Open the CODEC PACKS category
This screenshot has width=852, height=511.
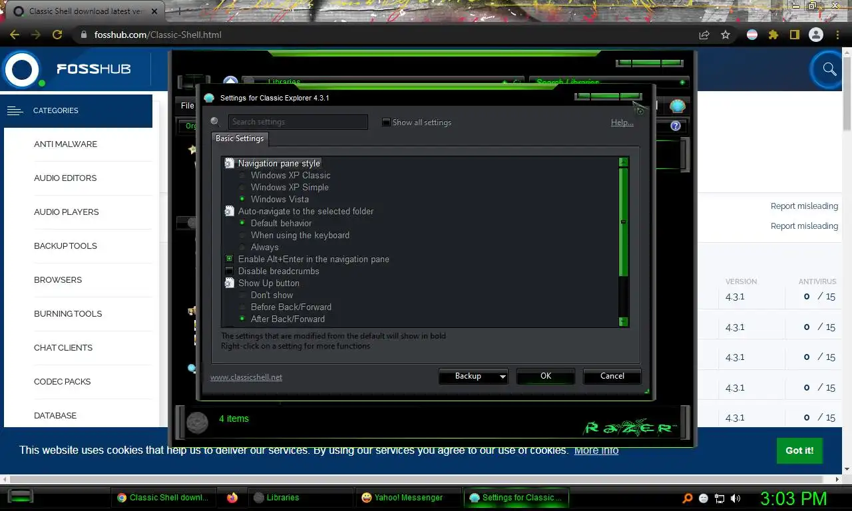62,381
